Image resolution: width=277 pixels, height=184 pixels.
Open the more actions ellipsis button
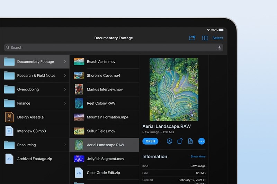point(202,141)
